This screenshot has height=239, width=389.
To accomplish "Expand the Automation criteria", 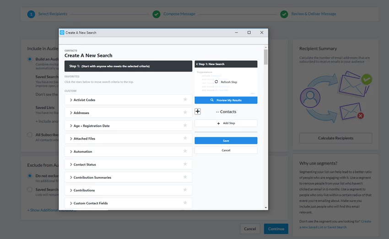I will tap(71, 151).
